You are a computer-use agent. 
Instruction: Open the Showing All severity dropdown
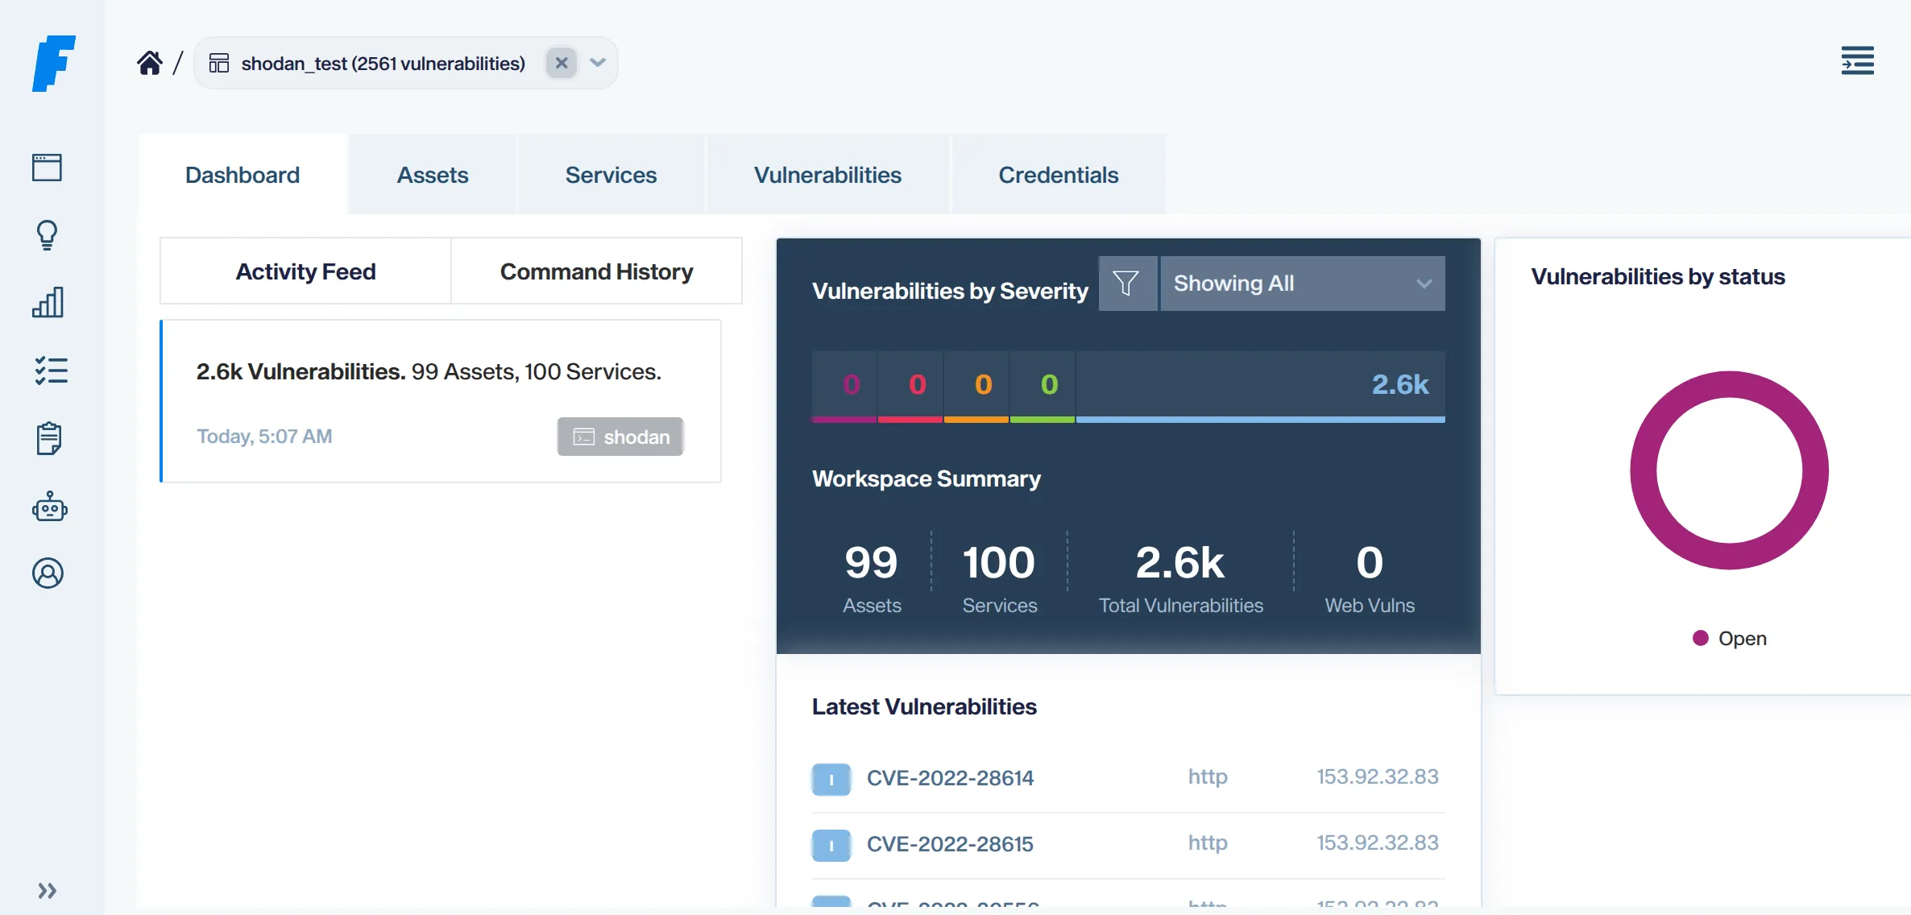[x=1302, y=283]
